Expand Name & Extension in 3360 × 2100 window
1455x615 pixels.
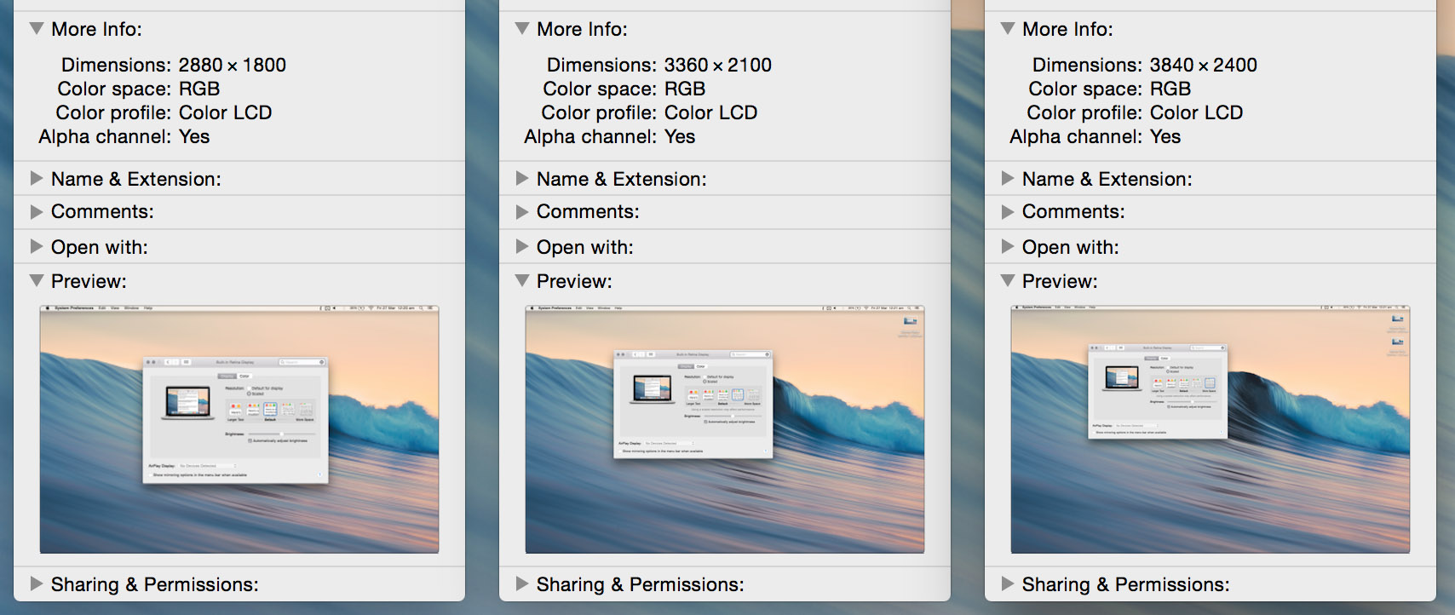coord(522,178)
